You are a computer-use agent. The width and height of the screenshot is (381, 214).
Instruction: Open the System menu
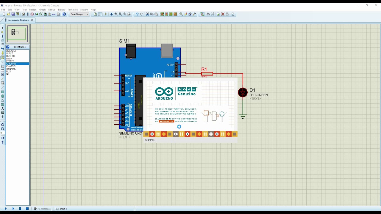(84, 10)
